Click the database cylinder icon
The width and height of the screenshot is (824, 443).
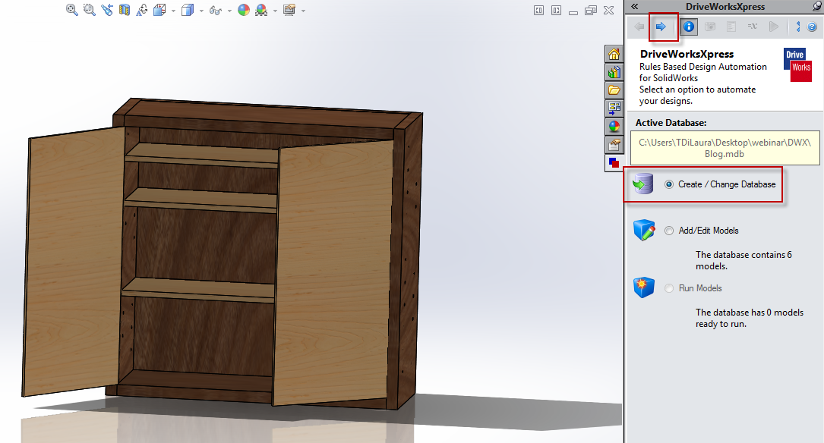coord(643,184)
